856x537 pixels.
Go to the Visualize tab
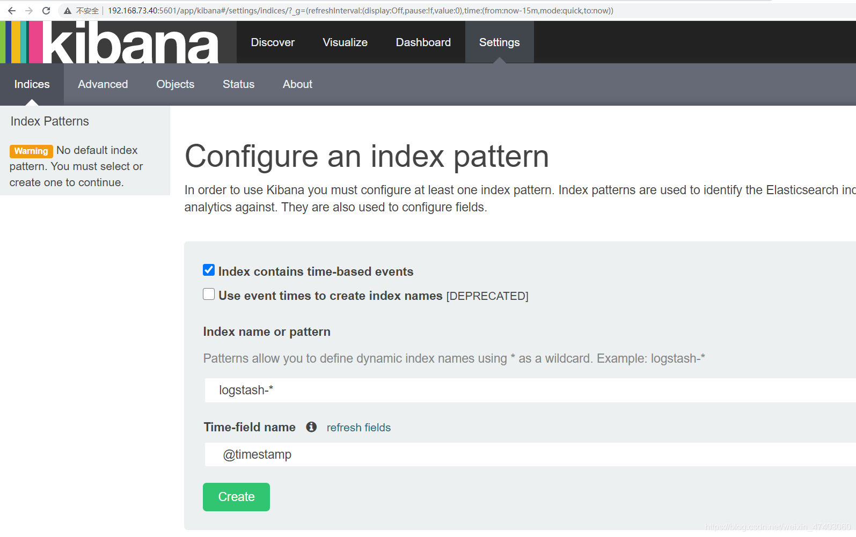pos(345,42)
